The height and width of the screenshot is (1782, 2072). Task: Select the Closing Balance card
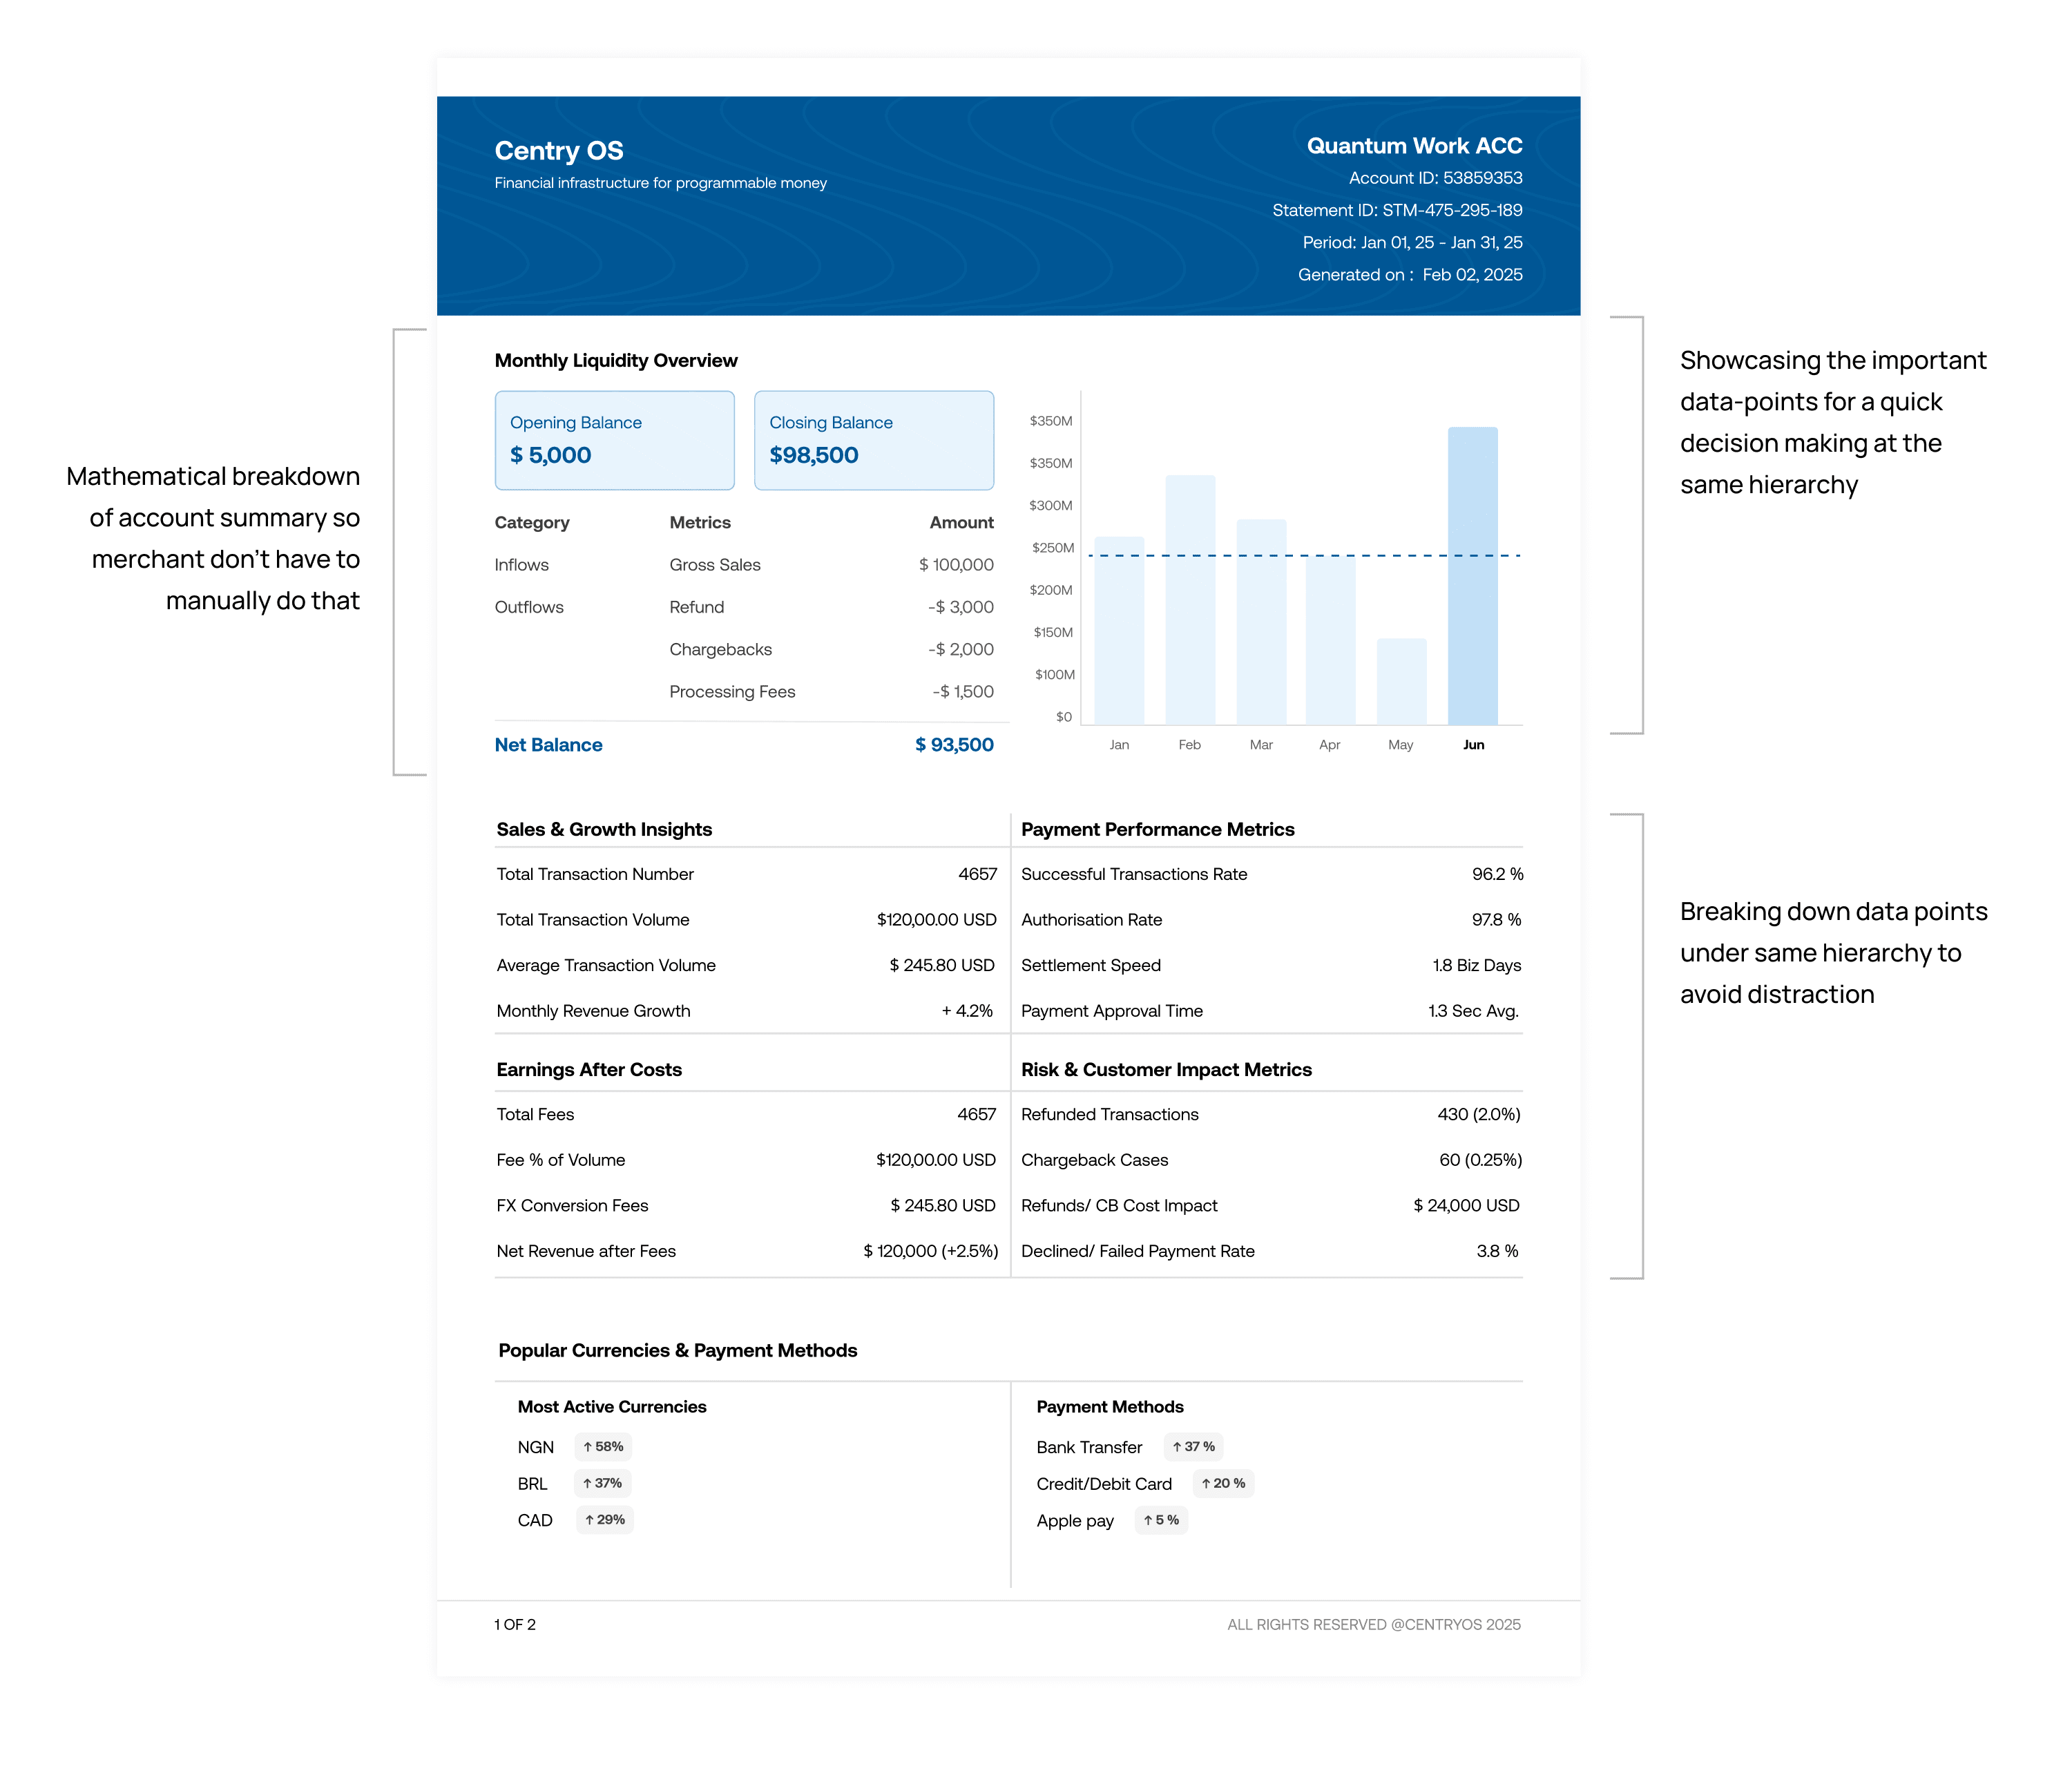[873, 440]
